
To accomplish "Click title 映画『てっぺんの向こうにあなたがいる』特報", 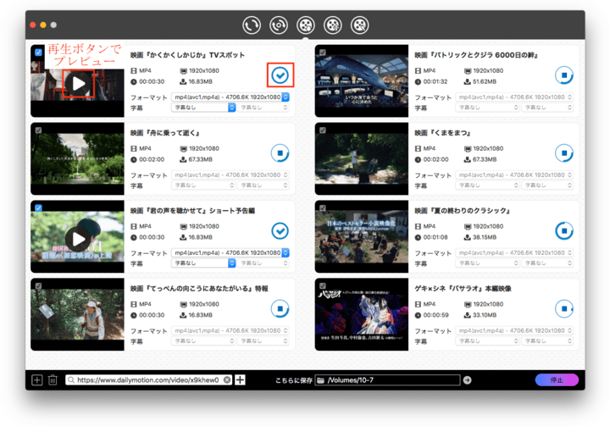I will tap(199, 289).
